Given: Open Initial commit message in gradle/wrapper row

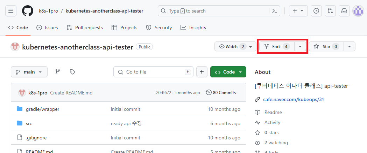Looking at the screenshot, I should [x=126, y=109].
